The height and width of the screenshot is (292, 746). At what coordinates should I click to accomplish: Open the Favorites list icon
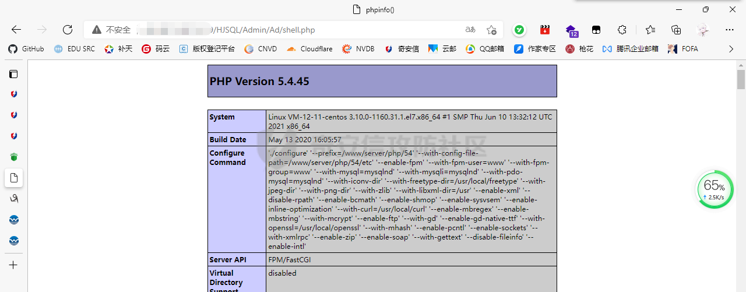point(650,30)
